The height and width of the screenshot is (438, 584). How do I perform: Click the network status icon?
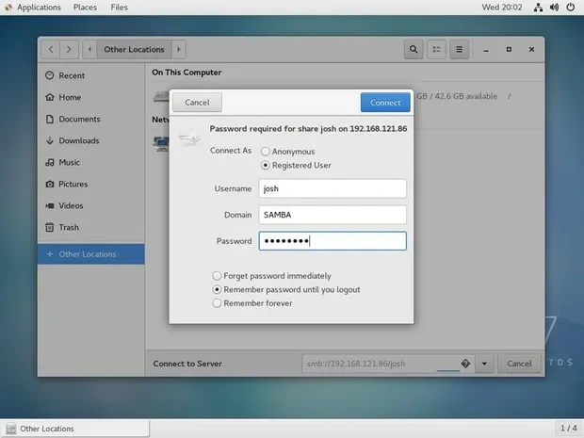point(538,8)
